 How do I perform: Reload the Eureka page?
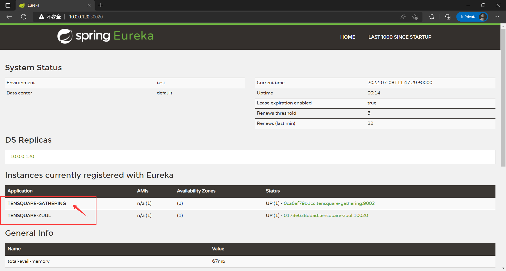click(24, 17)
